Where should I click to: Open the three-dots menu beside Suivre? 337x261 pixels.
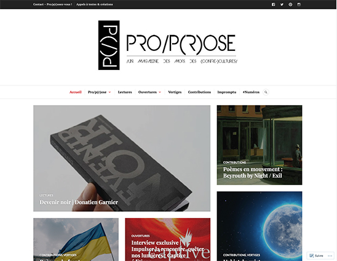(x=330, y=255)
